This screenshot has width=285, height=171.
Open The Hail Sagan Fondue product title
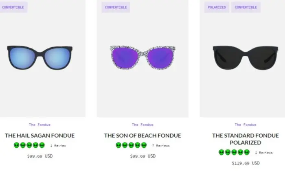click(x=40, y=136)
